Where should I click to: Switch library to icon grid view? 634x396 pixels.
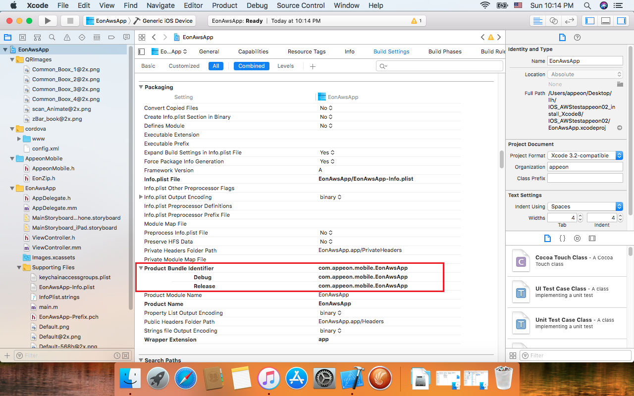point(514,355)
